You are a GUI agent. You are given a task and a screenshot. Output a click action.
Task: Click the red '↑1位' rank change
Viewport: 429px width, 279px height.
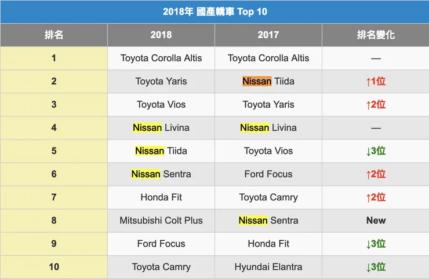tap(376, 81)
